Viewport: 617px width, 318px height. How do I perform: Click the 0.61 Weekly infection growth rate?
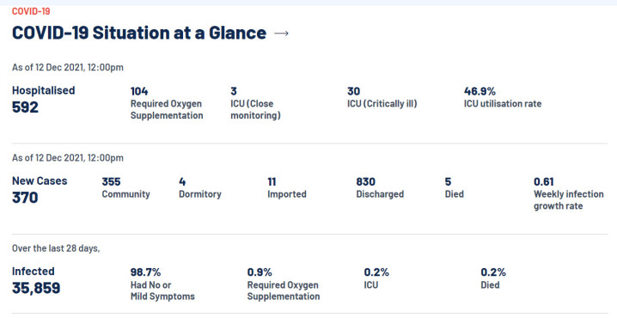pos(569,193)
